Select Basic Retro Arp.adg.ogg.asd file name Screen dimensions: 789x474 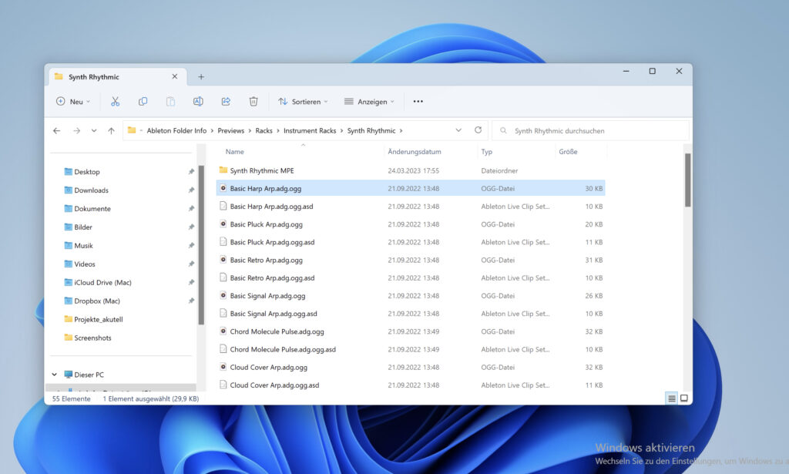[272, 277]
